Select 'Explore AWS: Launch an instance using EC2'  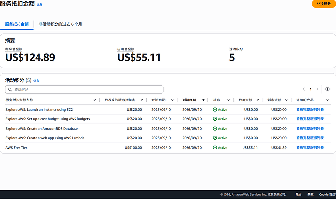click(x=39, y=110)
